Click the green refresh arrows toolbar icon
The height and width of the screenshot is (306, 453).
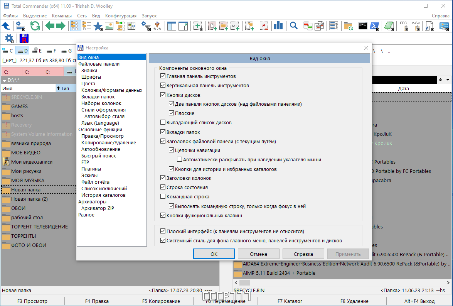pos(35,26)
